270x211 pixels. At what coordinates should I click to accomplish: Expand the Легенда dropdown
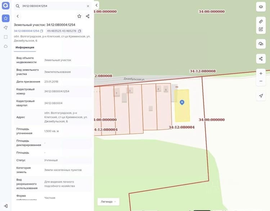(108, 202)
